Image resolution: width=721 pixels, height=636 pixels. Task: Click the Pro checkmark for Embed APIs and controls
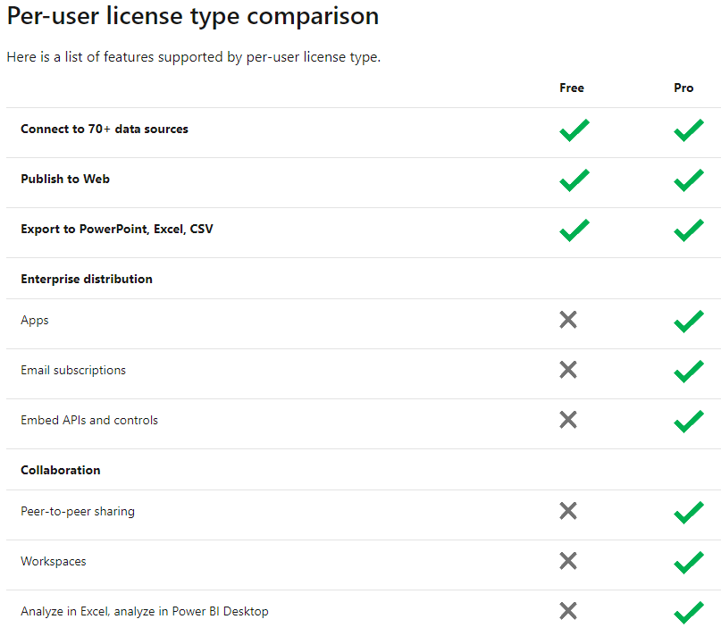point(689,422)
